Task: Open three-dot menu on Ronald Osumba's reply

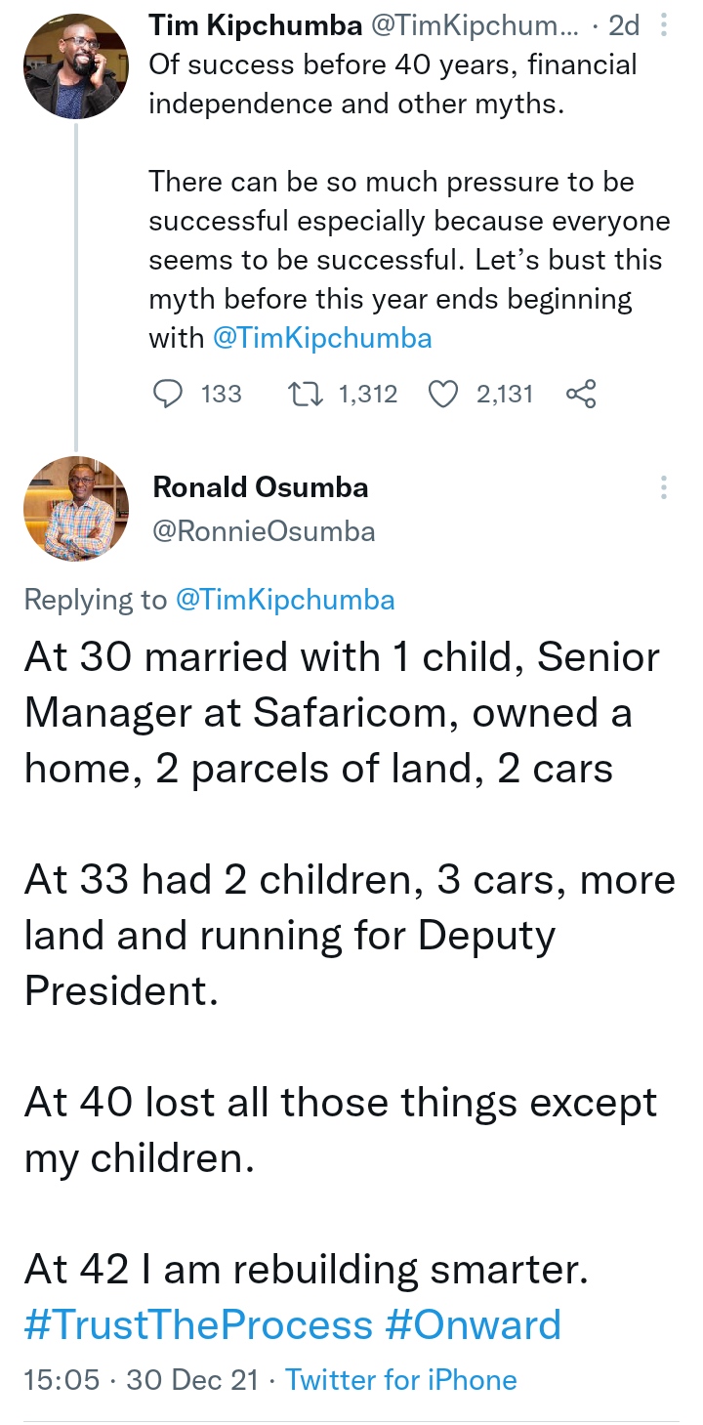Action: coord(664,487)
